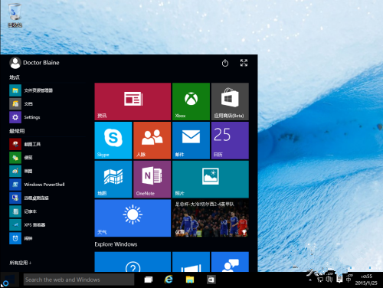Screen dimensions: 383x288
Task: Open the Photos (照片) tile
Action: pyautogui.click(x=211, y=179)
